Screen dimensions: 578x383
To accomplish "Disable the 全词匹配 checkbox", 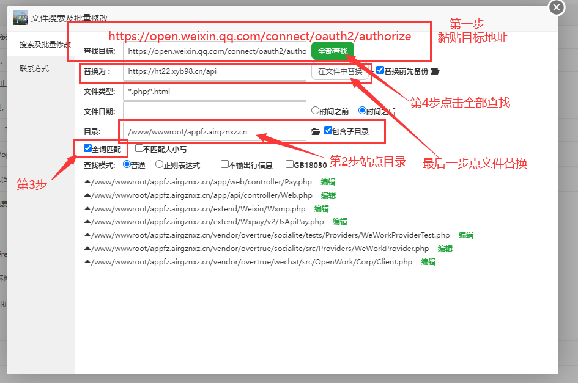I will 87,148.
